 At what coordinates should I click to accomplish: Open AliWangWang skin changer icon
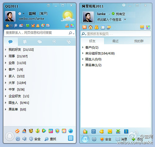click(148, 27)
